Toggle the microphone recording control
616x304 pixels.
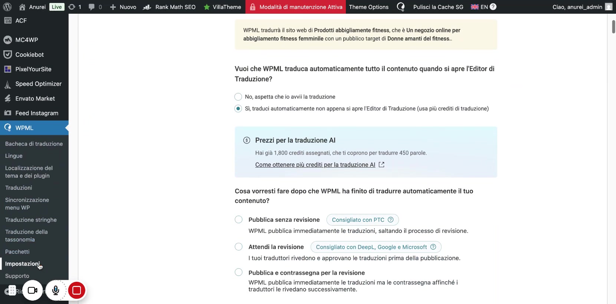(56, 290)
